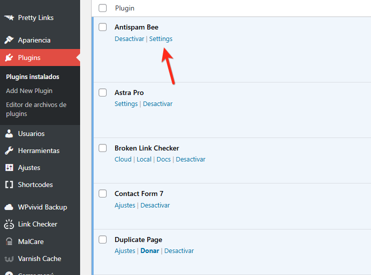Click the Plugins plug icon
This screenshot has height=275, width=371.
9,57
